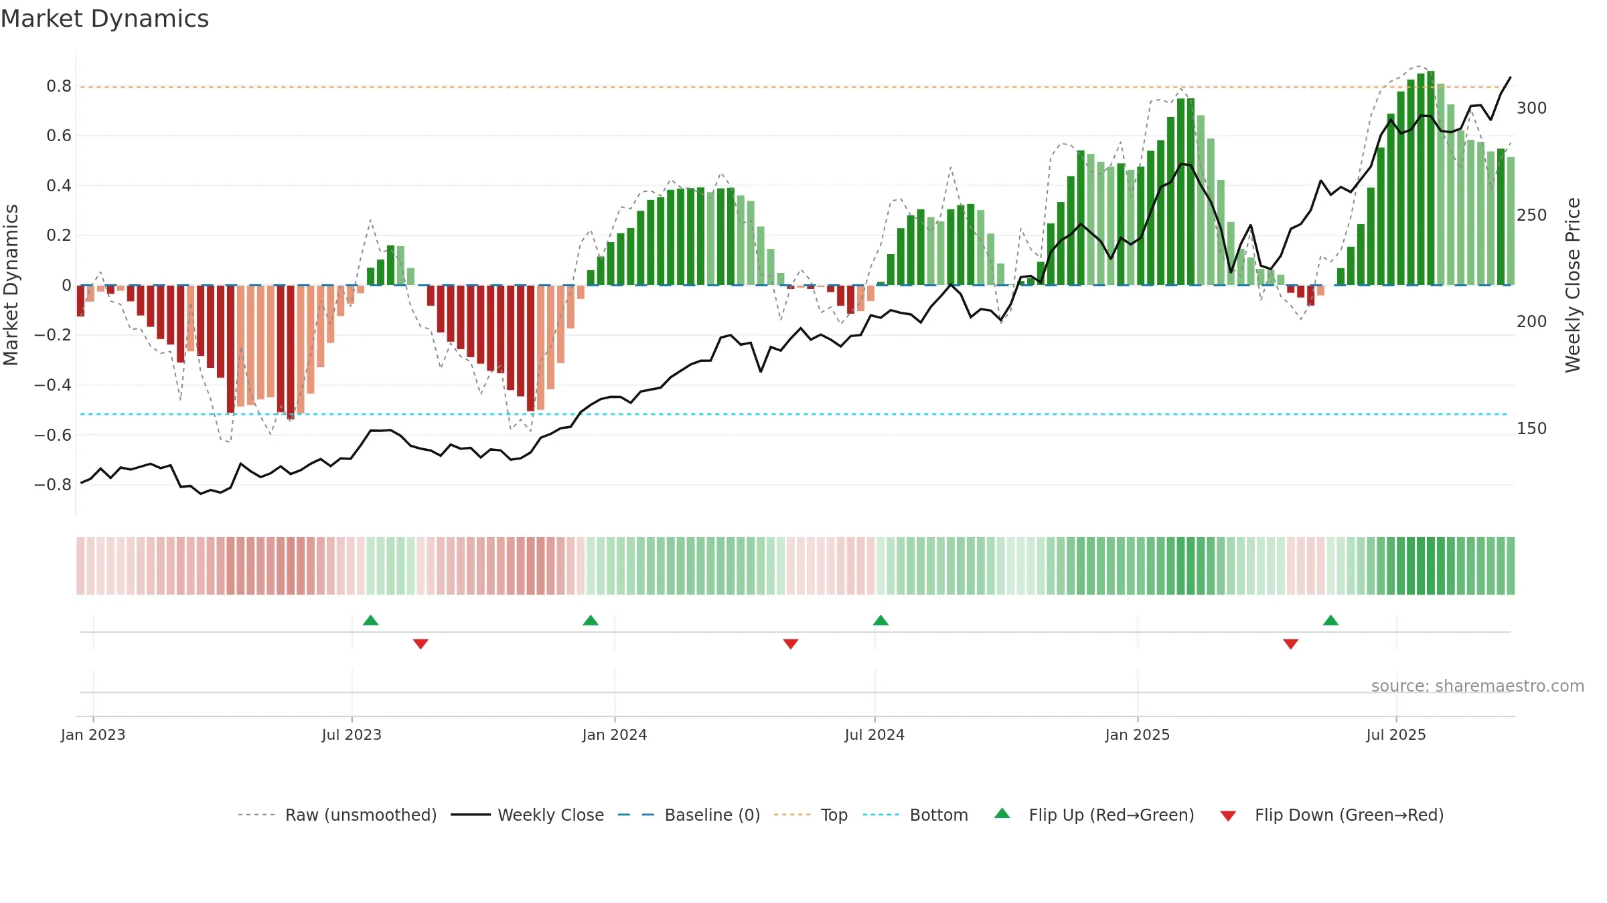Toggle the Weekly Close legend entry
This screenshot has width=1607, height=903.
tap(527, 815)
